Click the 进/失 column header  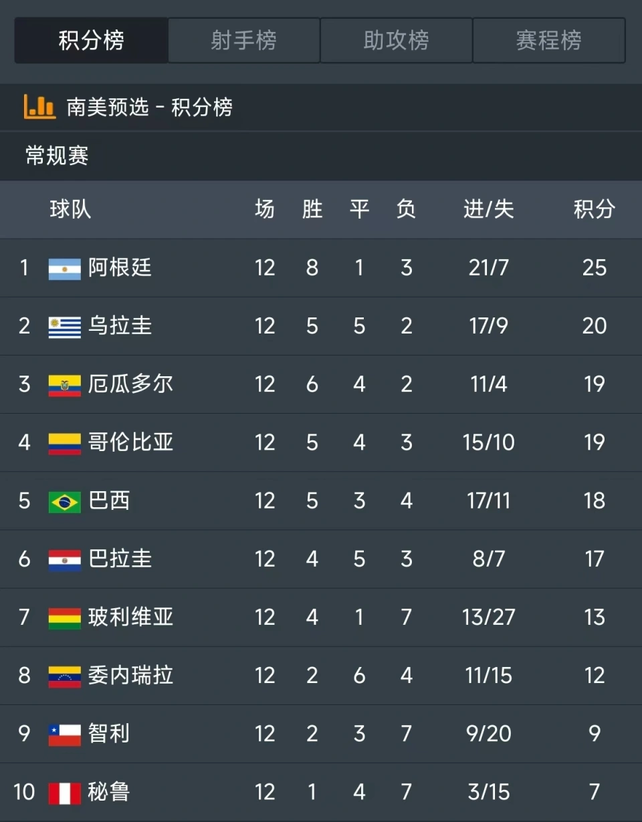(488, 209)
